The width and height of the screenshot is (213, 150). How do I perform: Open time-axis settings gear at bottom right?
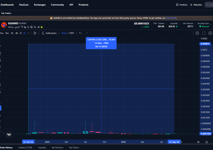tap(207, 142)
